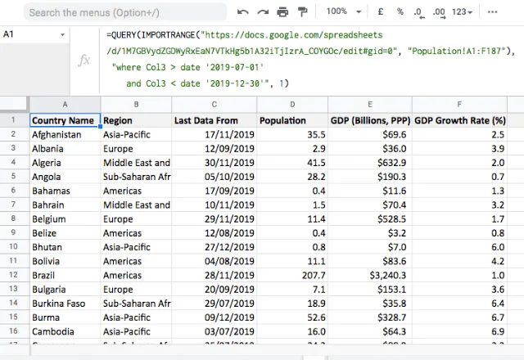Screen dimensions: 524x360
Task: Click the Undo icon
Action: coord(243,12)
